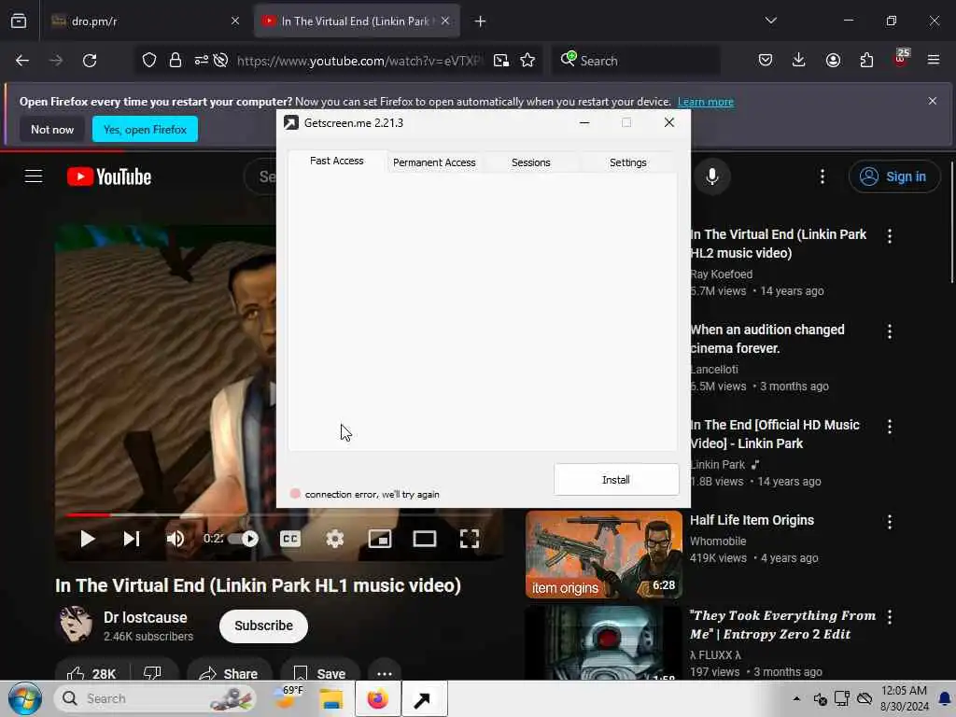Open the YouTube hamburger guide menu
Screen dimensions: 956x717
pyautogui.click(x=34, y=176)
